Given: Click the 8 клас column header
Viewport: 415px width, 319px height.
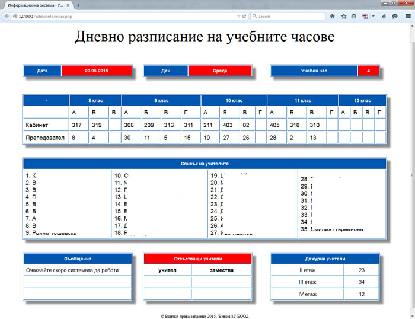Looking at the screenshot, I should (95, 101).
